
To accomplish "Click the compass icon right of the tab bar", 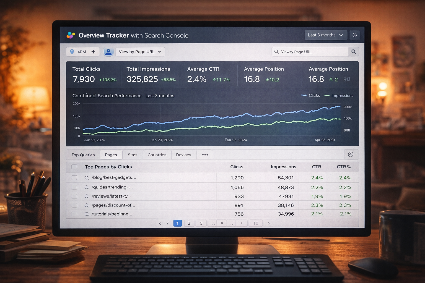I will (x=351, y=154).
